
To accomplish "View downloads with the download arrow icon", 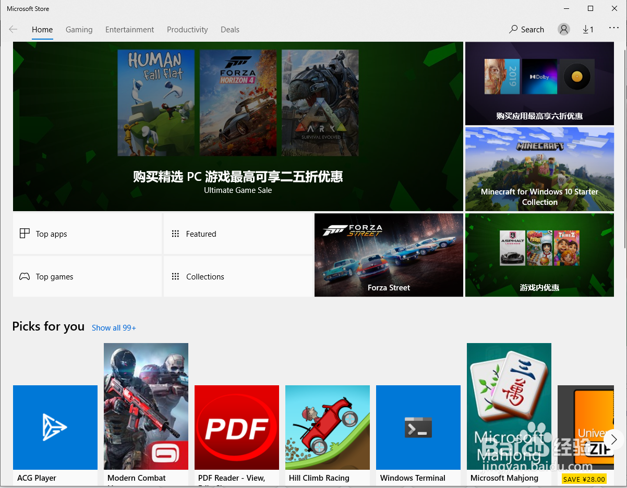I will pyautogui.click(x=588, y=29).
